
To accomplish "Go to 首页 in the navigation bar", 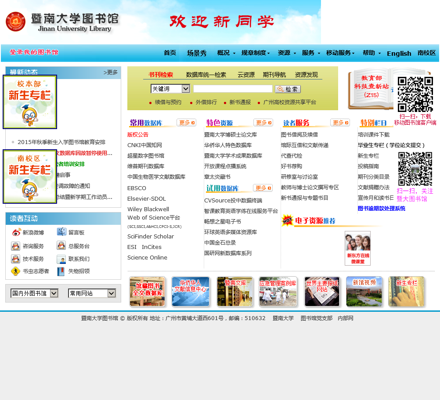I will 170,53.
